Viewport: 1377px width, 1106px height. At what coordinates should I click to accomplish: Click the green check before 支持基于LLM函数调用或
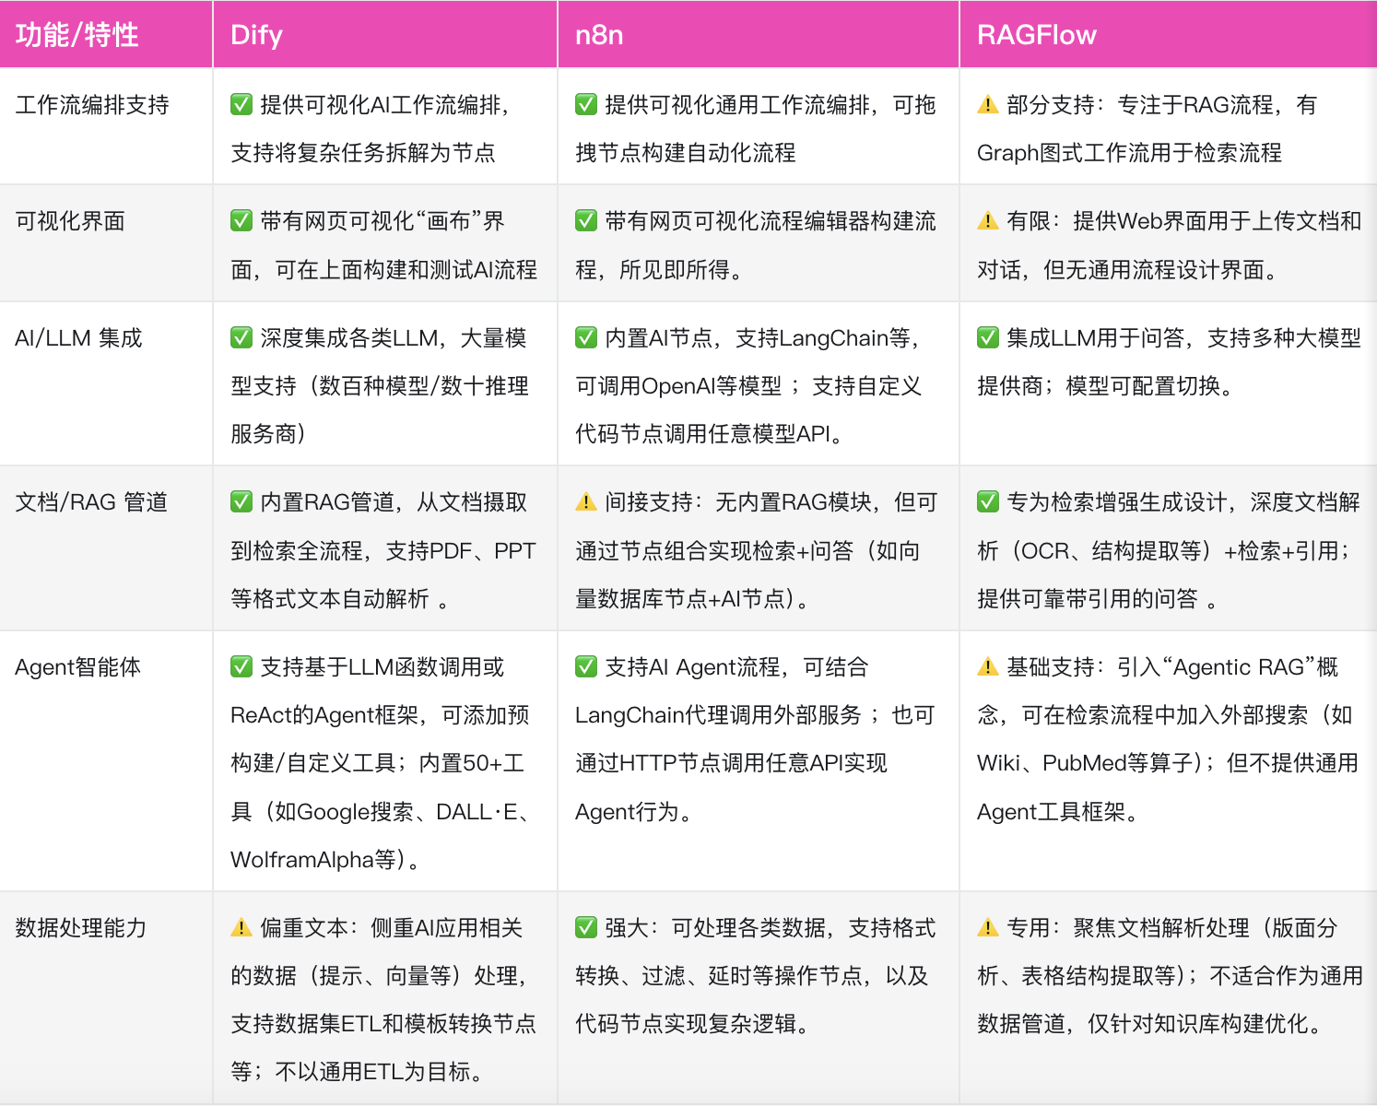coord(241,666)
